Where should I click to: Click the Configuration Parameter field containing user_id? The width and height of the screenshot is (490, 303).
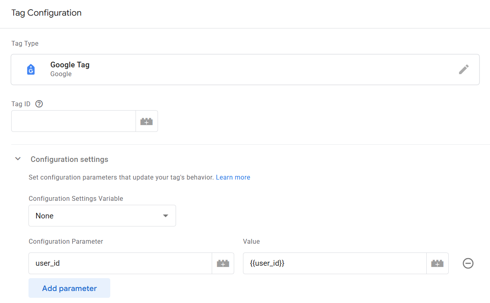click(x=120, y=263)
